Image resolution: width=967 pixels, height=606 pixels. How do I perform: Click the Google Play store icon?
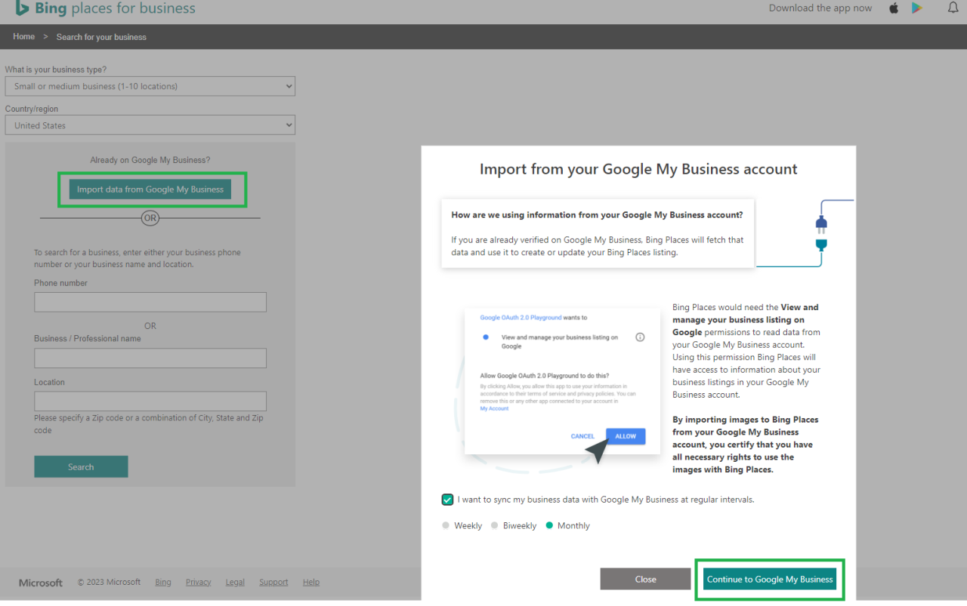(917, 8)
